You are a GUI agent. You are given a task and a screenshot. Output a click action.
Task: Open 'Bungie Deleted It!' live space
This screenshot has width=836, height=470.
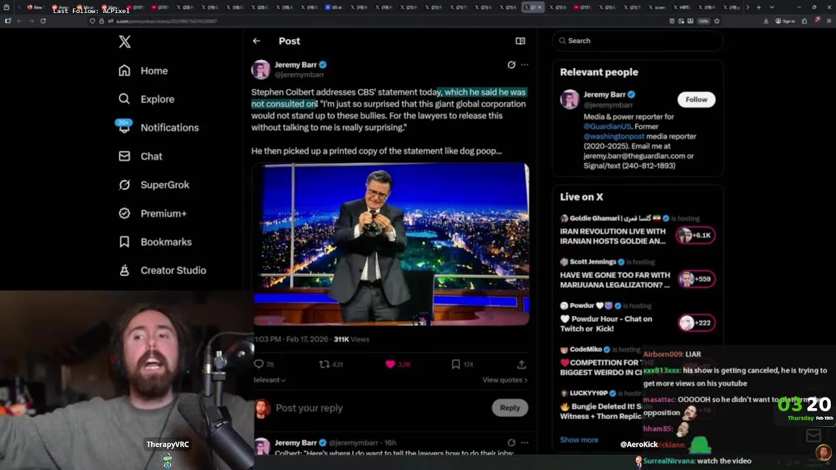coord(602,406)
